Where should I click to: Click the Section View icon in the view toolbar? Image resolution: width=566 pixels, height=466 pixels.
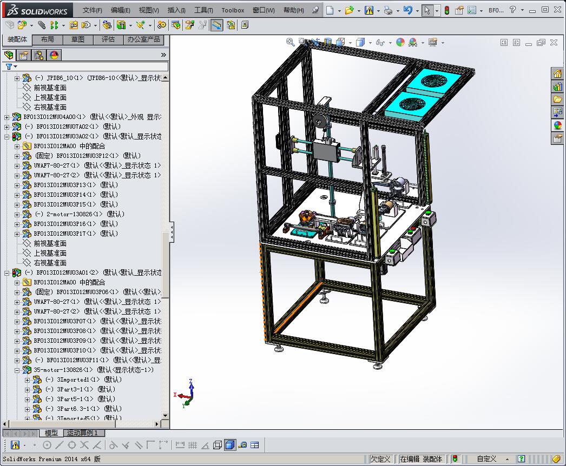[327, 42]
